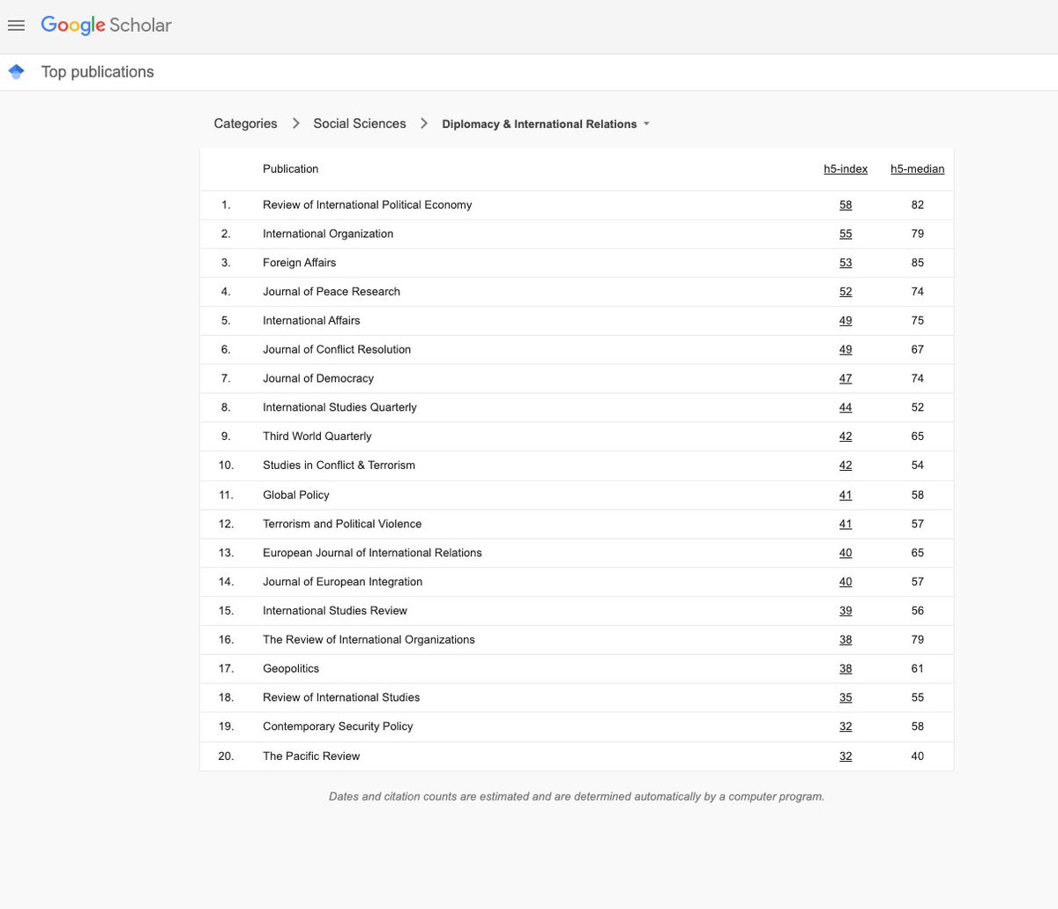Screen dimensions: 1058x909
Task: Select 'Contemporary Security Policy' publication name
Action: (338, 726)
